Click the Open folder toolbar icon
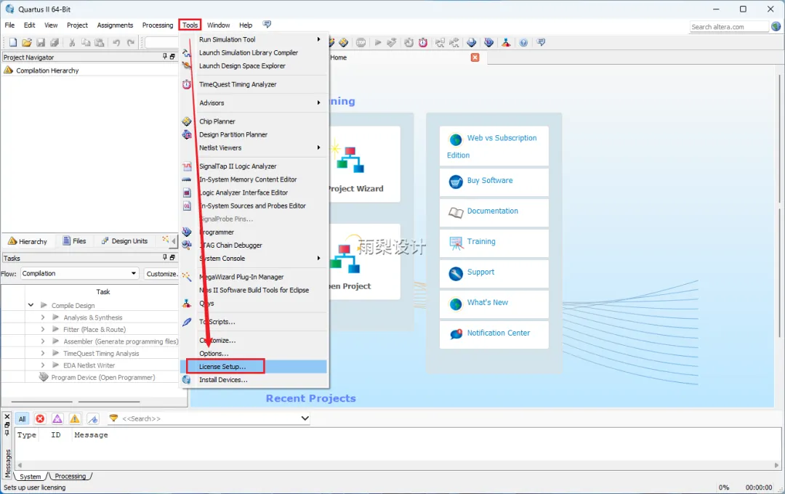This screenshot has height=494, width=785. pos(27,43)
